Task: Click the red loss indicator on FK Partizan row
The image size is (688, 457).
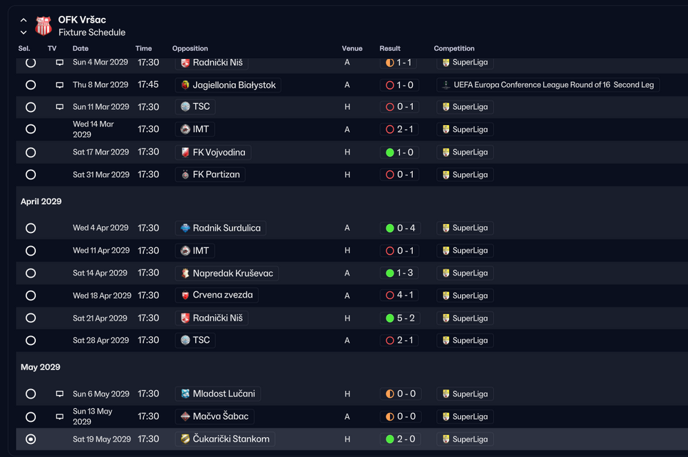Action: tap(389, 175)
